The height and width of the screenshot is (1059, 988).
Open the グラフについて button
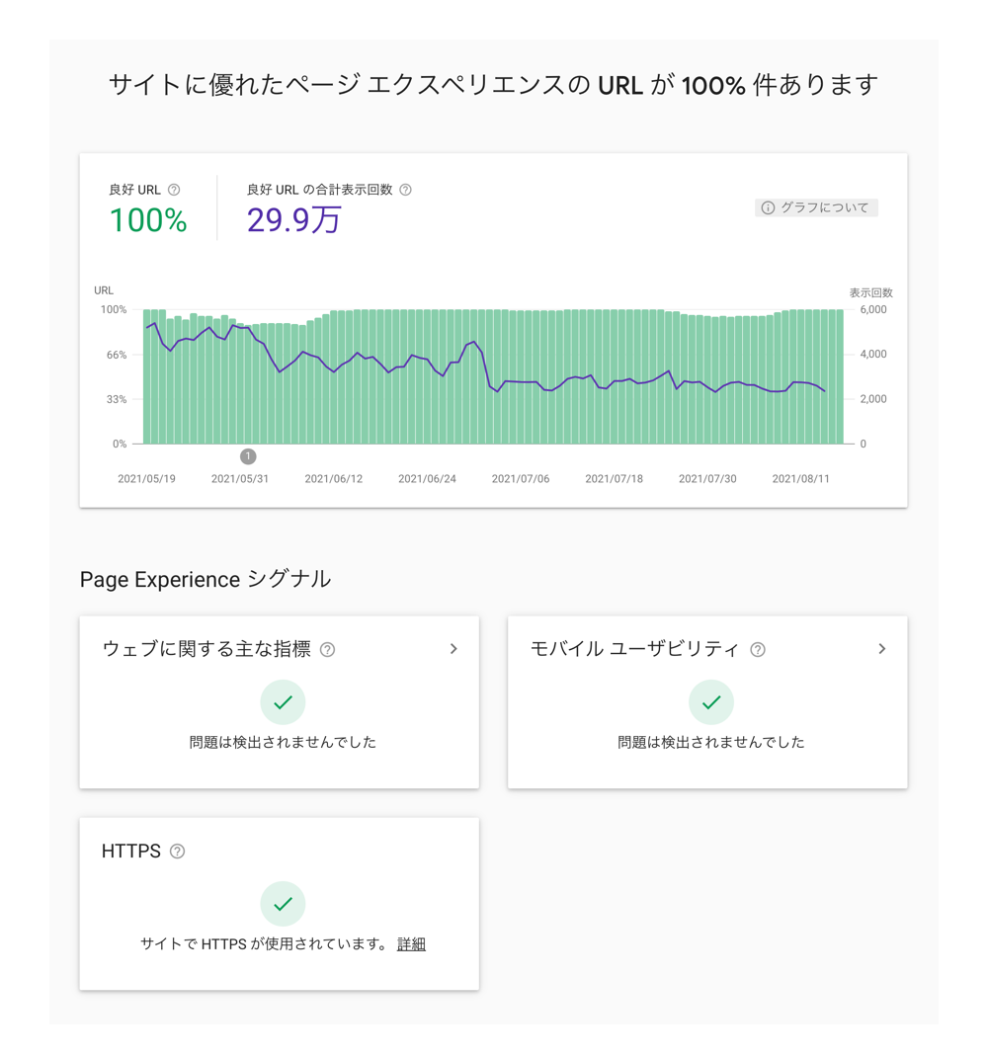(x=817, y=207)
